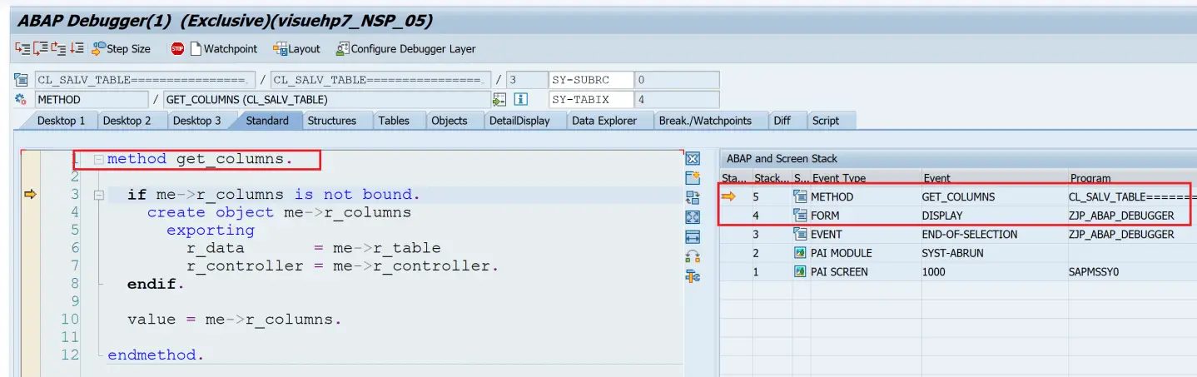This screenshot has height=377, width=1197.
Task: Click the Step Out (return) icon
Action: 58,48
